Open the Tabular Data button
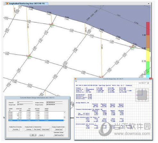158x143 pixels. 58,129
